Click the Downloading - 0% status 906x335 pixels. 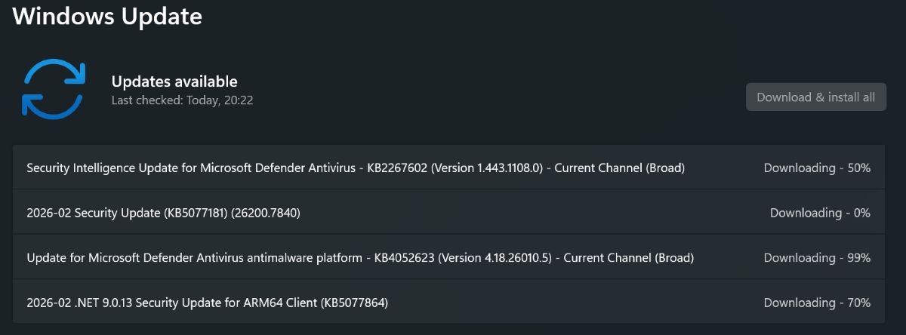coord(820,213)
